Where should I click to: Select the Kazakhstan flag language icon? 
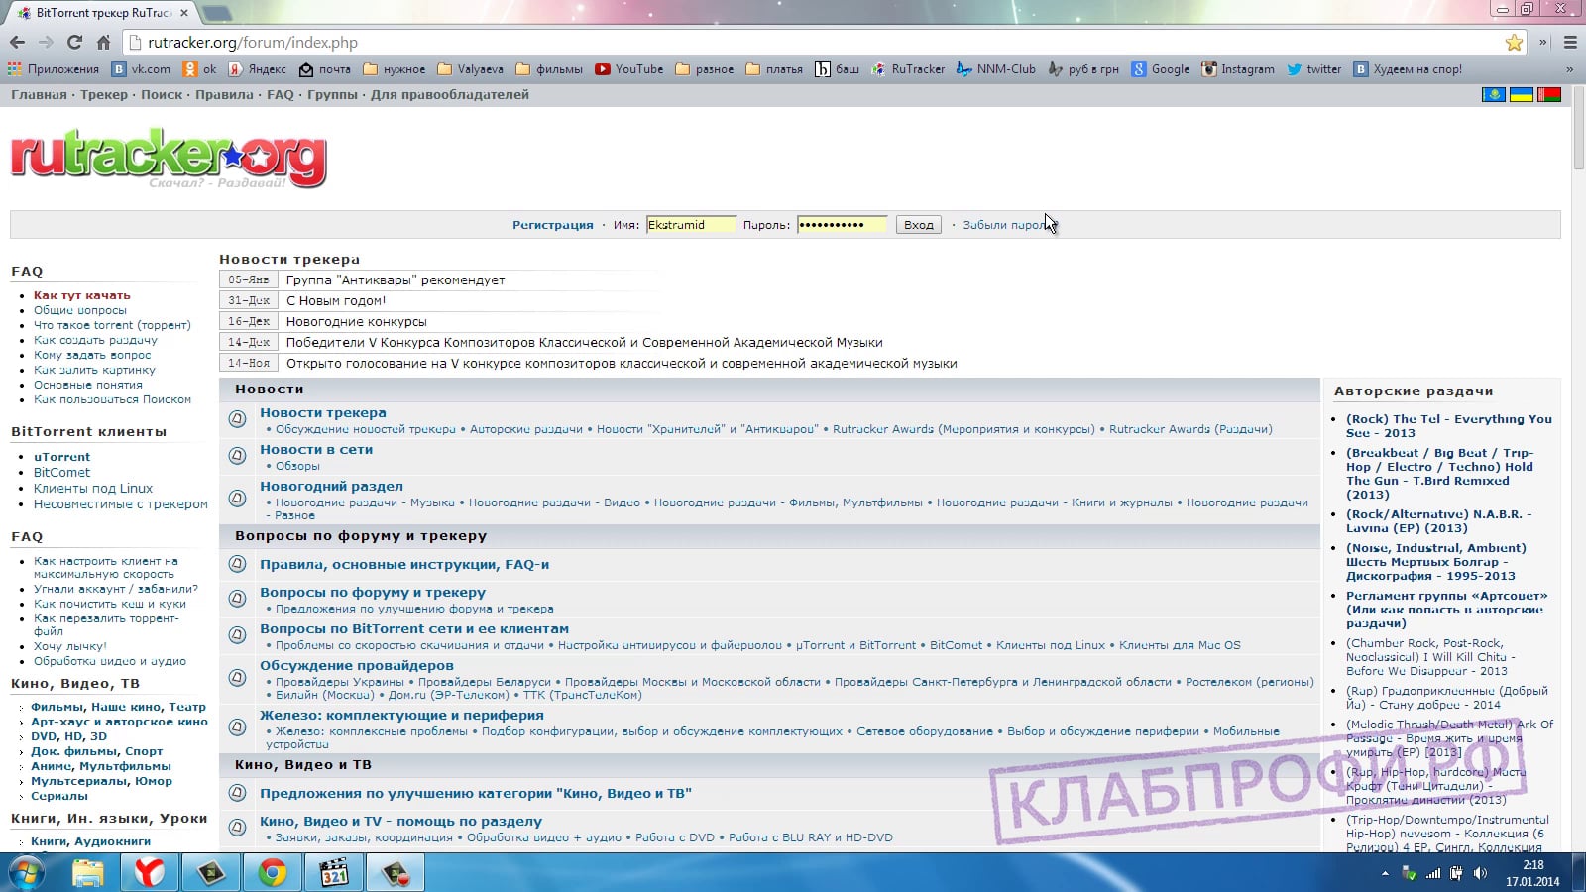[x=1492, y=95]
